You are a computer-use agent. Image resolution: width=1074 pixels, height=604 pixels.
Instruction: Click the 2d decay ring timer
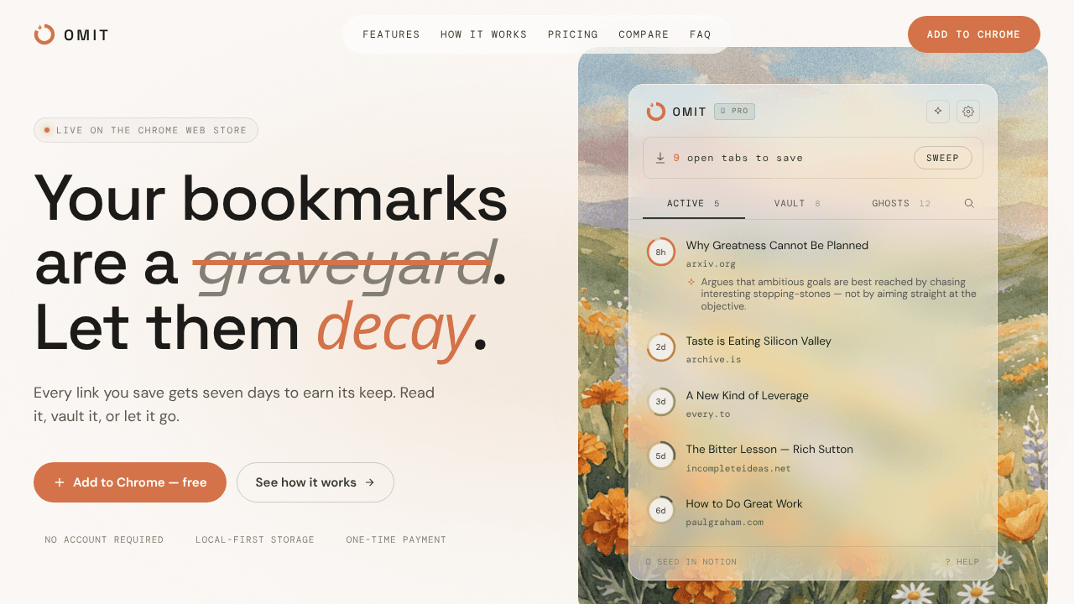(661, 347)
